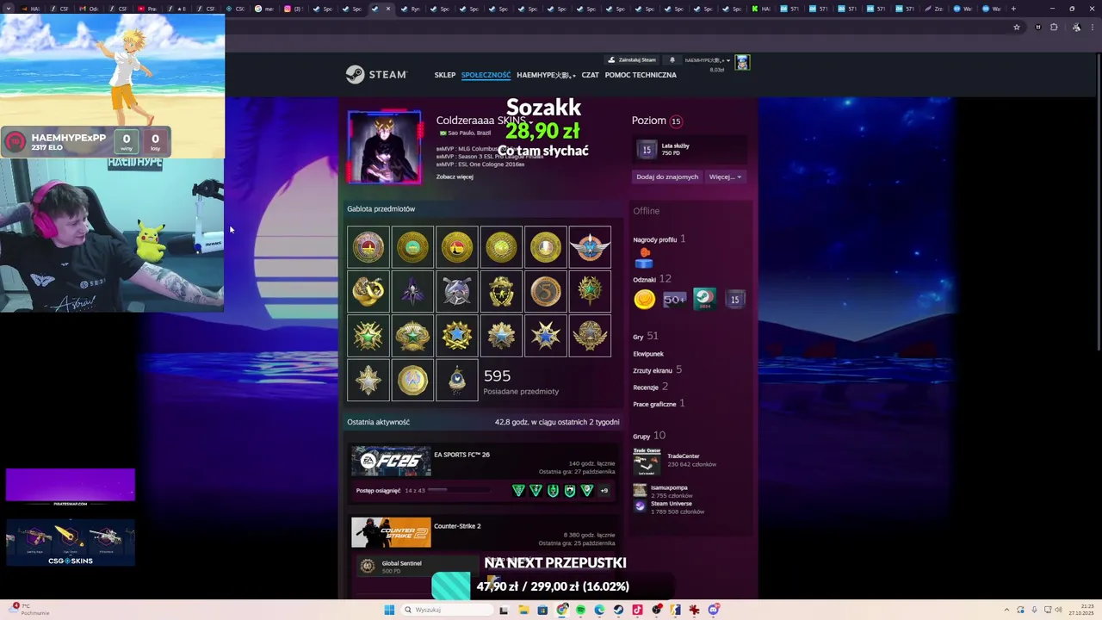Open the Counter-Strike 2 game banner
This screenshot has height=620, width=1102.
click(391, 532)
